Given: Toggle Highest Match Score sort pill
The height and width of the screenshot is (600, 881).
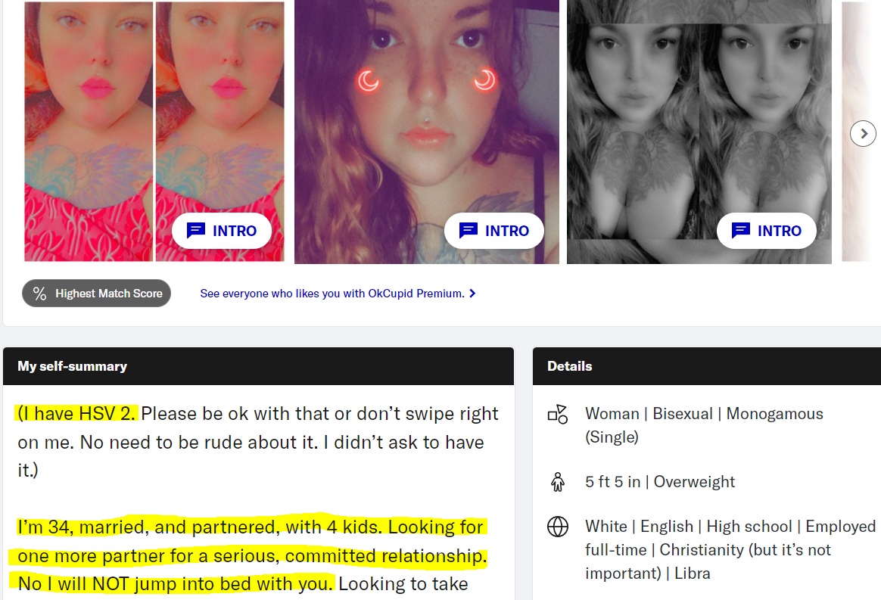Looking at the screenshot, I should click(97, 294).
